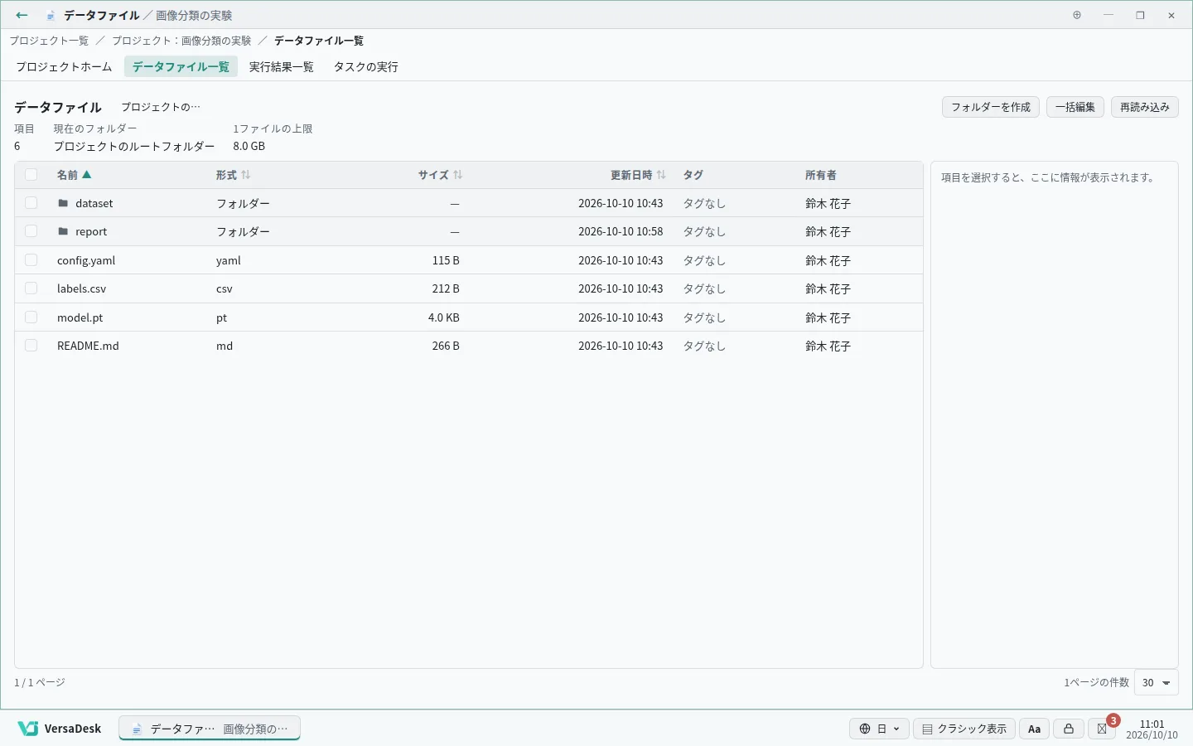
Task: Click the タグなし tag in the dataset row
Action: (704, 203)
